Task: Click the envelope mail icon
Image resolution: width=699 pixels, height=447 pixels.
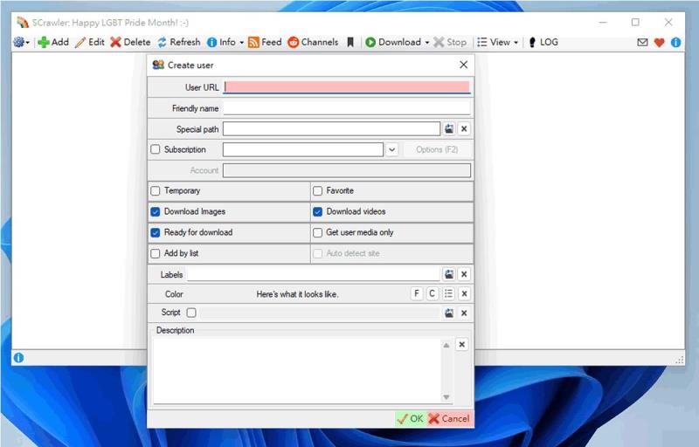Action: coord(642,42)
